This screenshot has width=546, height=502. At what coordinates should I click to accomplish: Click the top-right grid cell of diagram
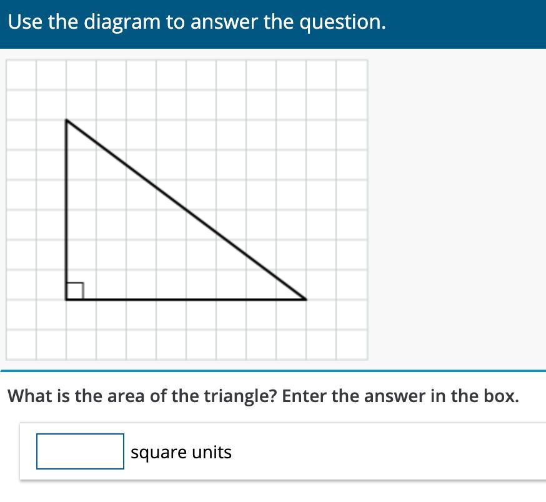[352, 75]
